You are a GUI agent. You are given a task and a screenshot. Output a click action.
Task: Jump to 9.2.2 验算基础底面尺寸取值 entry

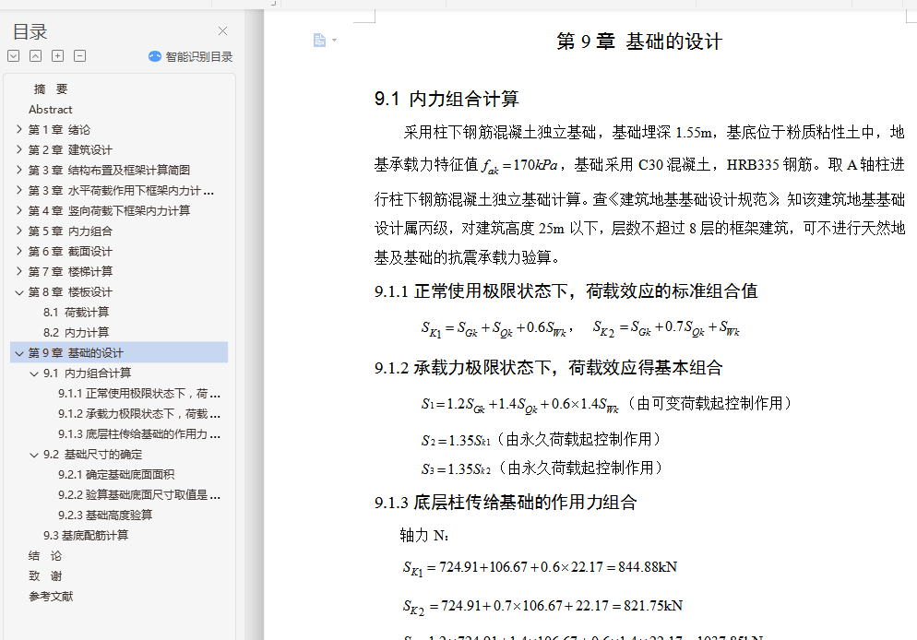tap(139, 495)
